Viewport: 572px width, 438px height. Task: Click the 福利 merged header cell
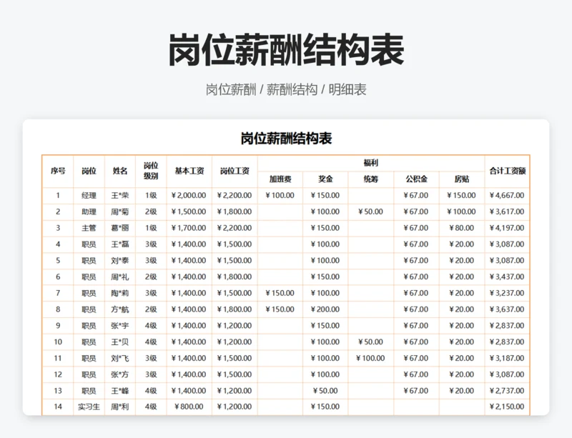pos(371,163)
